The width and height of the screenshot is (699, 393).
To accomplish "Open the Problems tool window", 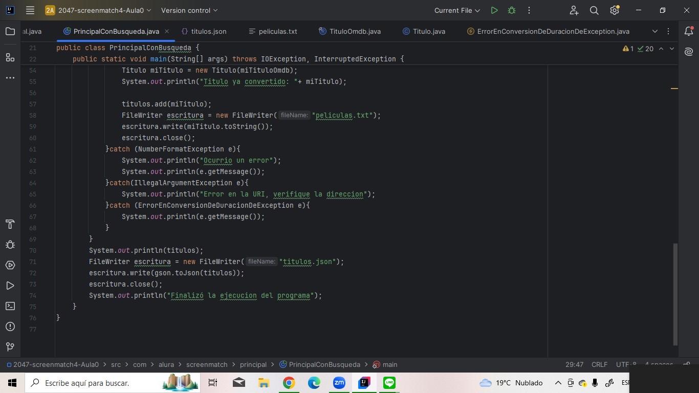I will [10, 326].
